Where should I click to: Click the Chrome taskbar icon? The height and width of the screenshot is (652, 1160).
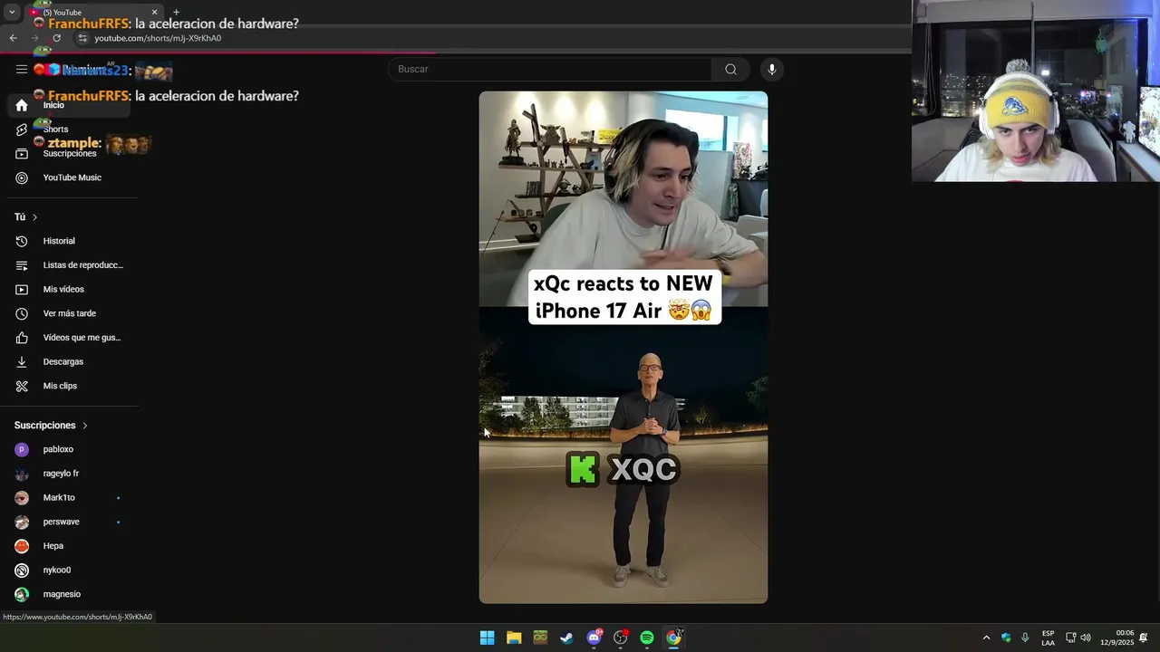click(x=673, y=638)
